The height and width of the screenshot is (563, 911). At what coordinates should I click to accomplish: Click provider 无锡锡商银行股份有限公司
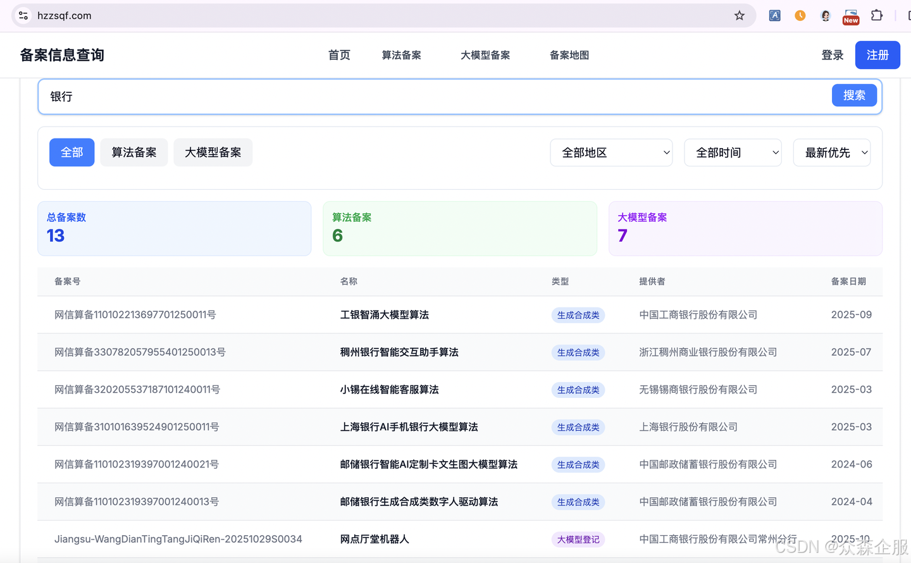click(698, 390)
